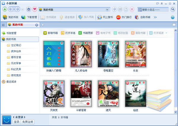
Task: Expand the address bar dropdown arrow
Action: click(x=107, y=10)
